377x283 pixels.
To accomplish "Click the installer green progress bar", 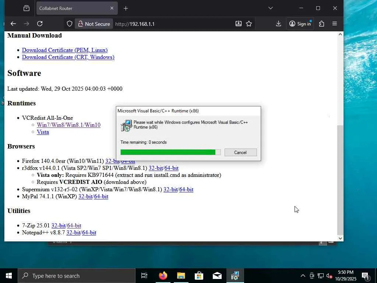I will pos(170,152).
